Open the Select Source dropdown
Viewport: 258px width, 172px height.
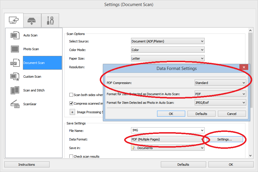point(168,41)
